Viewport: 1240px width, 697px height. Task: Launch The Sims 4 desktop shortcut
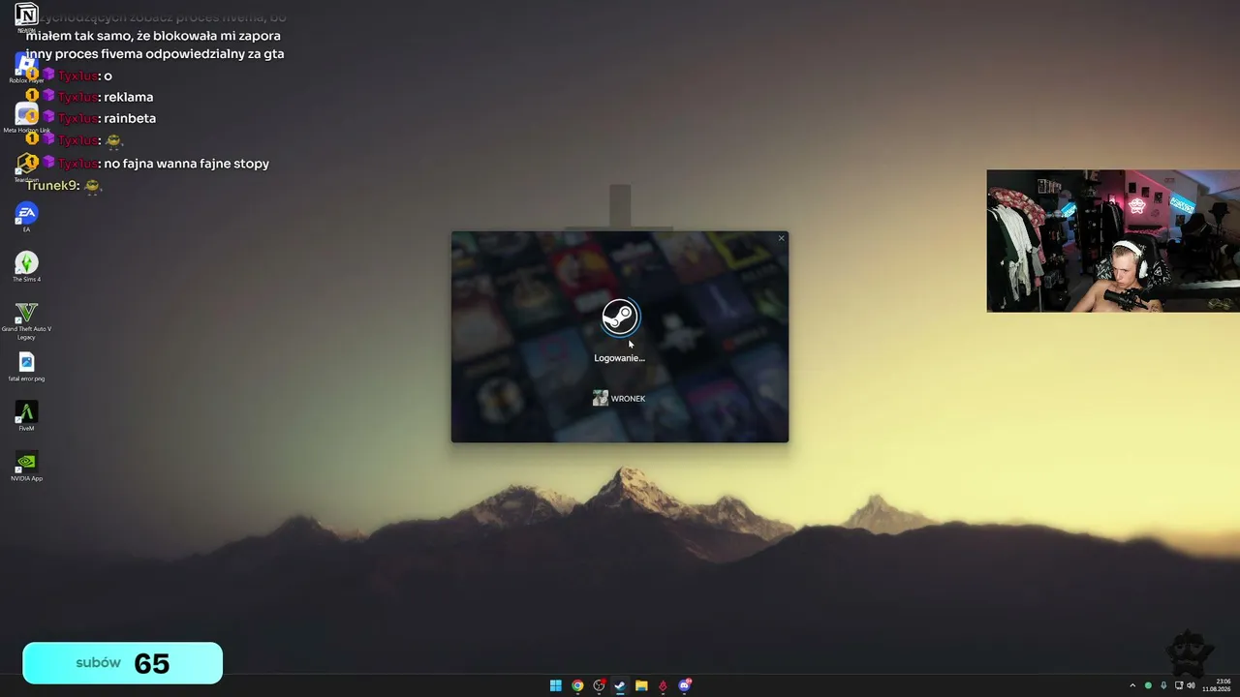tap(26, 267)
